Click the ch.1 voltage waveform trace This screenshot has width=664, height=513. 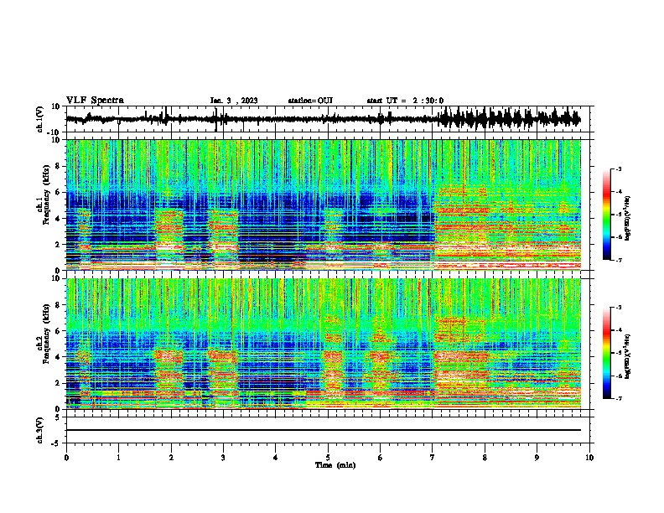click(x=323, y=119)
